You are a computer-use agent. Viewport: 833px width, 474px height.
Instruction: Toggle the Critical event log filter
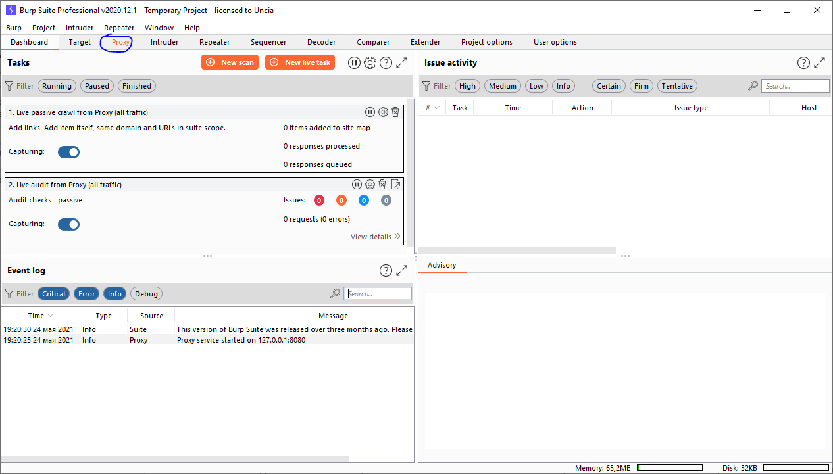pyautogui.click(x=54, y=294)
